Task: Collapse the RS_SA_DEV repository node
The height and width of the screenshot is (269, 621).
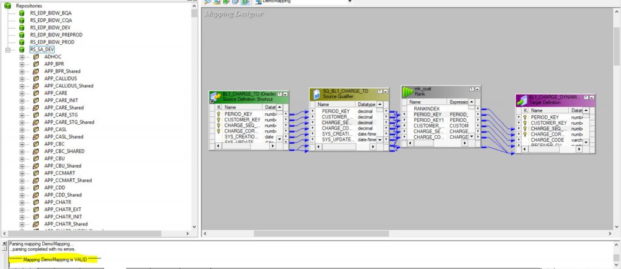Action: [7, 50]
